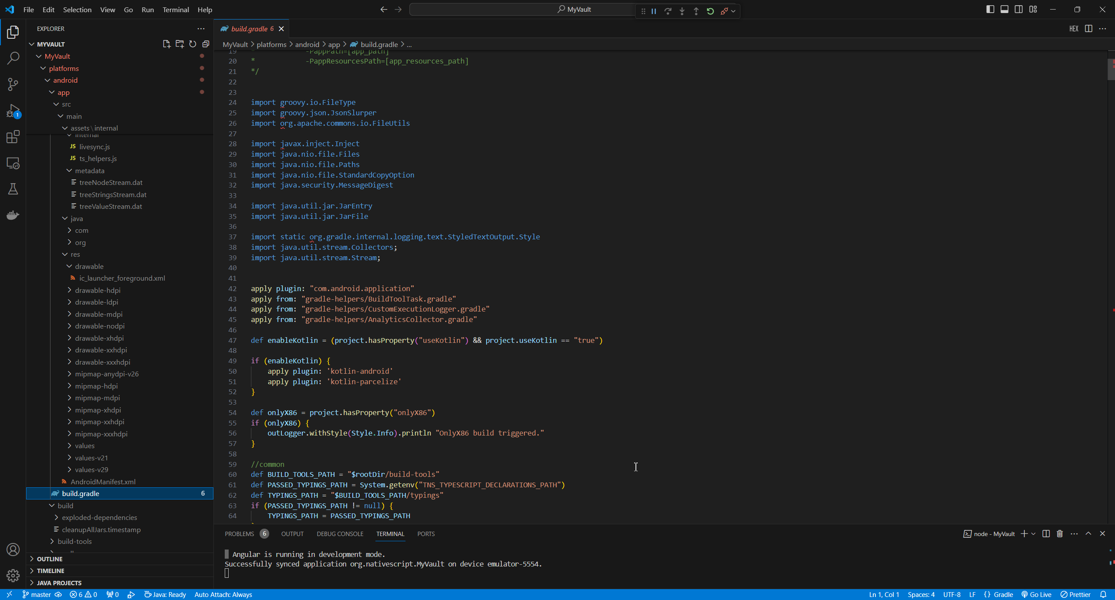The height and width of the screenshot is (600, 1115).
Task: Click the editor vertical scrollbar thumb
Action: pos(1111,70)
